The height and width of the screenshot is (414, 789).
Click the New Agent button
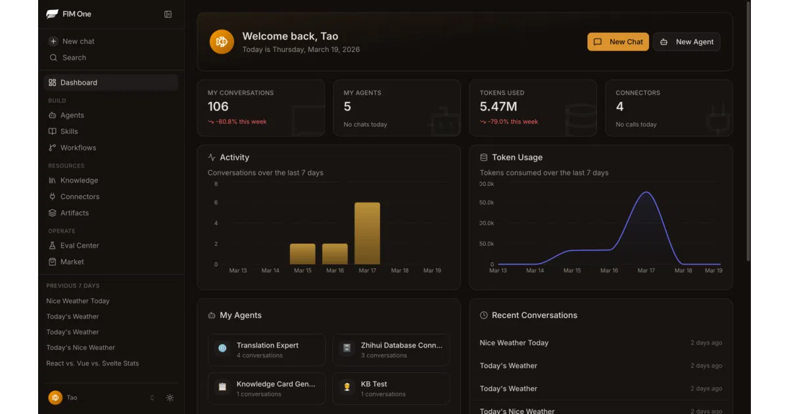tap(686, 41)
